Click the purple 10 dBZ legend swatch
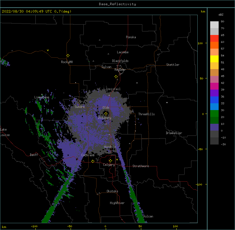This screenshot has width=235, height=230. [214, 127]
